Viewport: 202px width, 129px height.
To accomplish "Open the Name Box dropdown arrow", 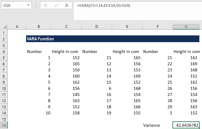I will pos(28,5).
